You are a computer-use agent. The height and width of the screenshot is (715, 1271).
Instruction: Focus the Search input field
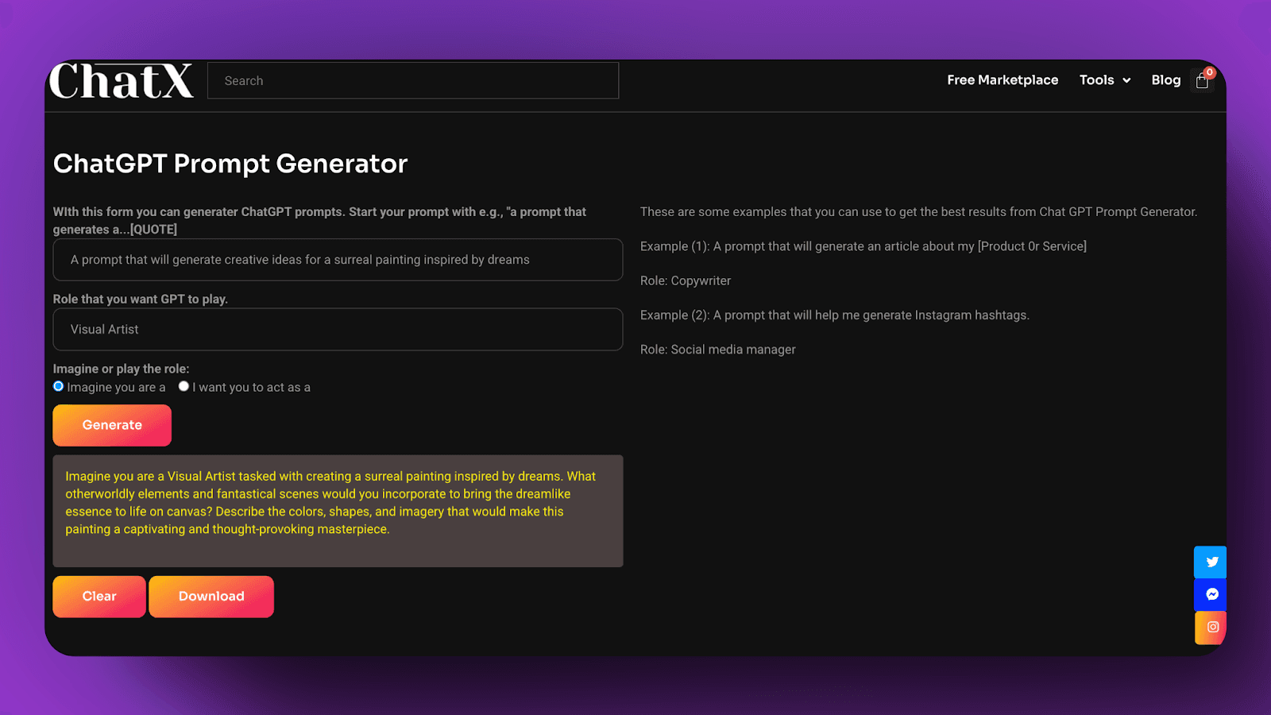(413, 81)
